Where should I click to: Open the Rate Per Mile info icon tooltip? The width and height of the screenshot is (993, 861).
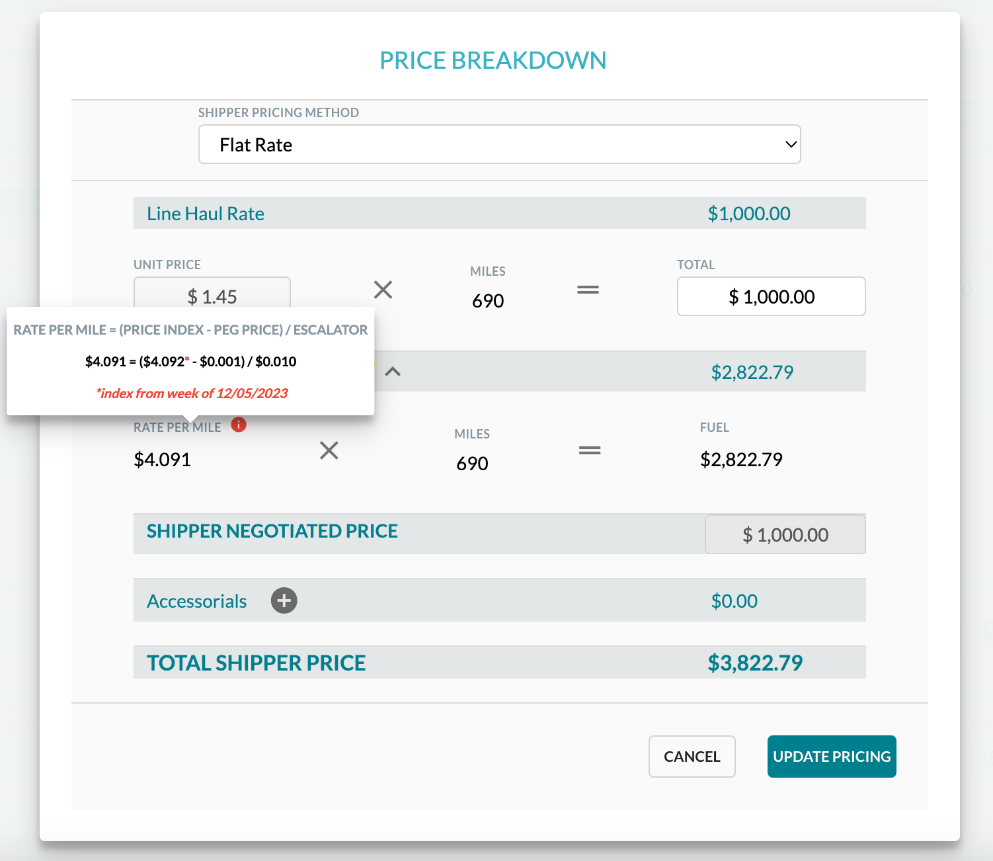[x=238, y=425]
